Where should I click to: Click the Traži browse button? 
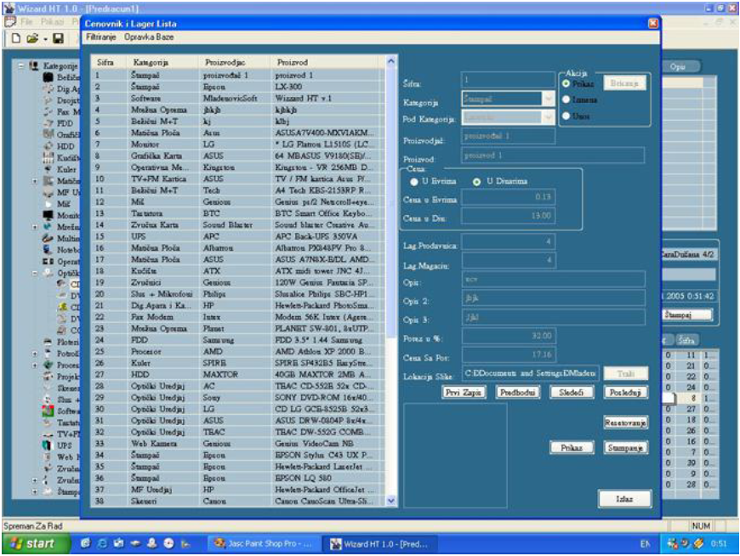[x=625, y=373]
